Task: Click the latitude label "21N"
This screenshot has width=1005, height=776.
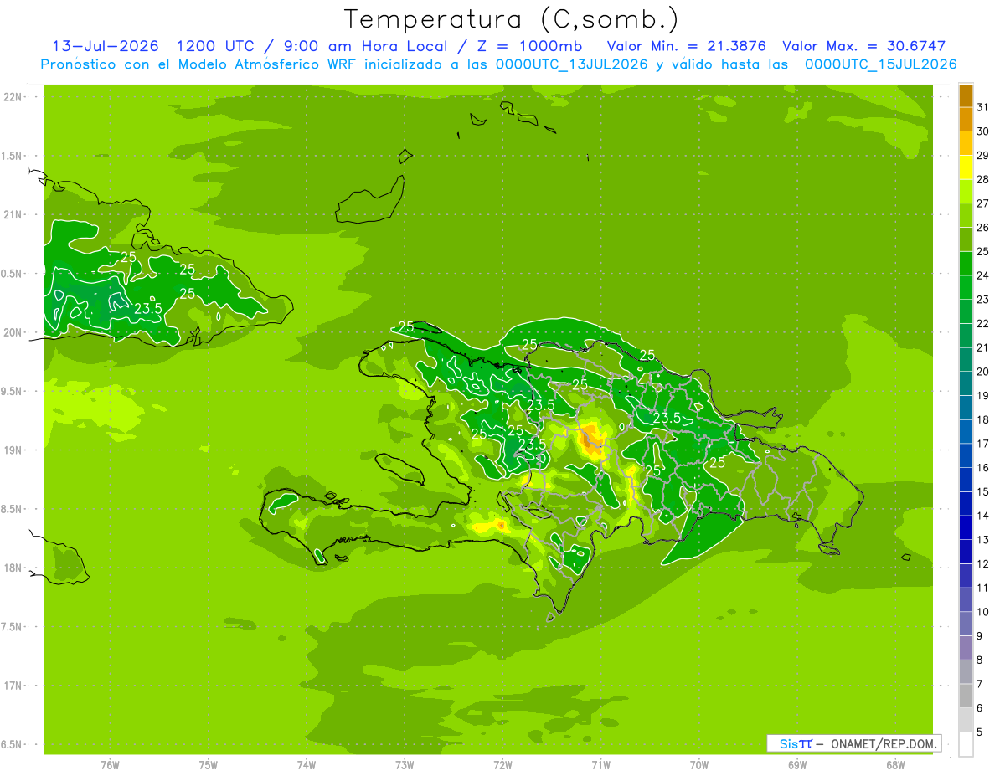Action: (x=13, y=215)
